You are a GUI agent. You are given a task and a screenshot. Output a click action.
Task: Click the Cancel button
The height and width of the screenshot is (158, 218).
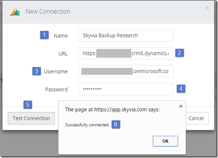(x=197, y=118)
